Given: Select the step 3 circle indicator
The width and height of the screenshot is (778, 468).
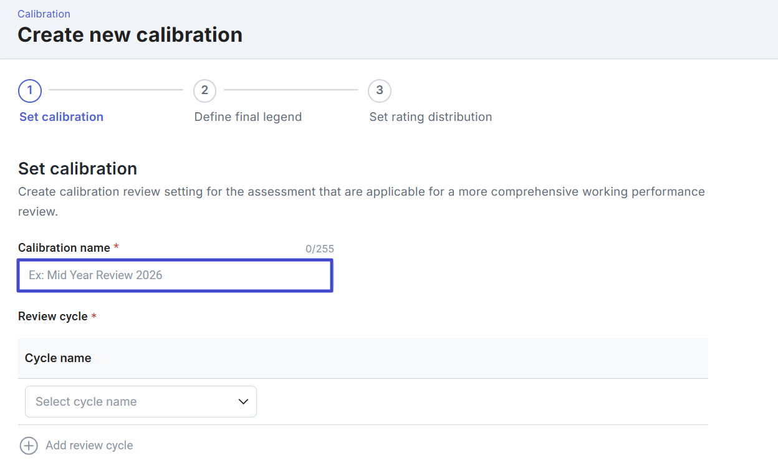Looking at the screenshot, I should click(x=380, y=90).
